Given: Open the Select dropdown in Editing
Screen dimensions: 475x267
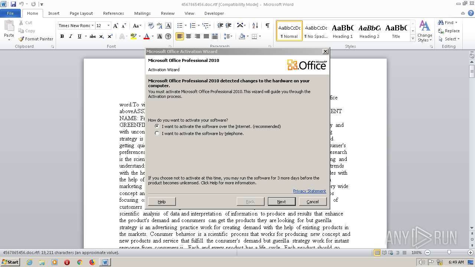Looking at the screenshot, I should click(449, 39).
